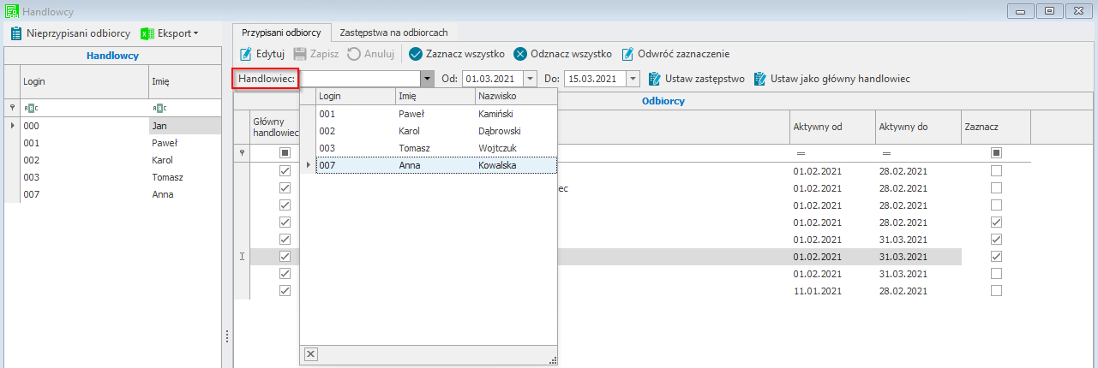The image size is (1098, 368).
Task: Click Odznacz wszystko X icon
Action: (520, 54)
